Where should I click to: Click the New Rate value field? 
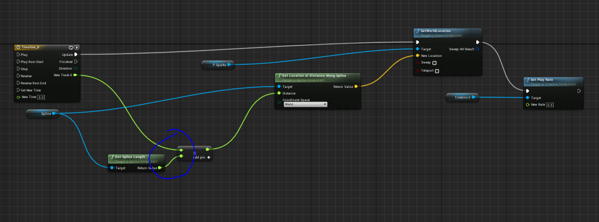point(550,105)
